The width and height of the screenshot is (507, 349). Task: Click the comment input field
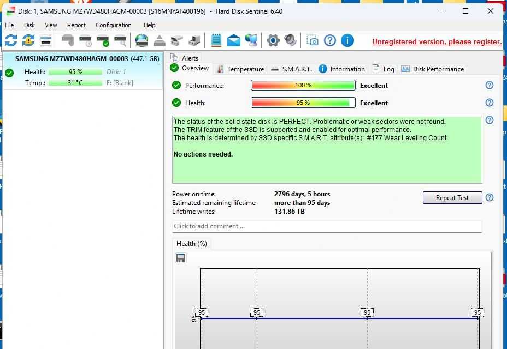click(327, 226)
